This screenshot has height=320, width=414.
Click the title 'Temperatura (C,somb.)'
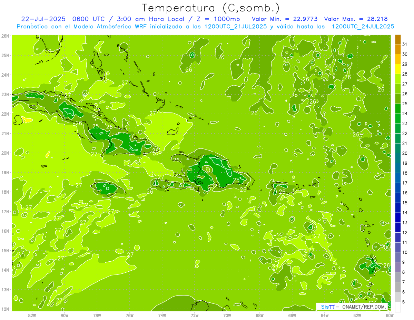pyautogui.click(x=211, y=8)
